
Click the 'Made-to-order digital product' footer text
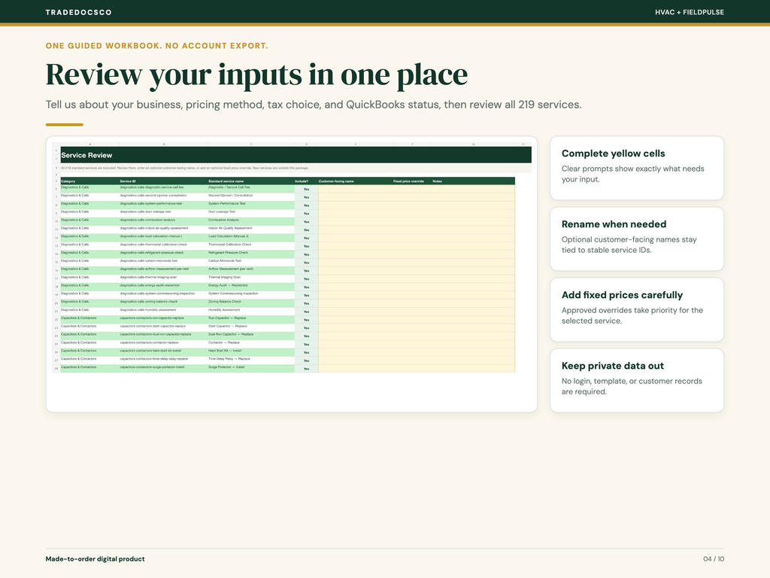95,559
